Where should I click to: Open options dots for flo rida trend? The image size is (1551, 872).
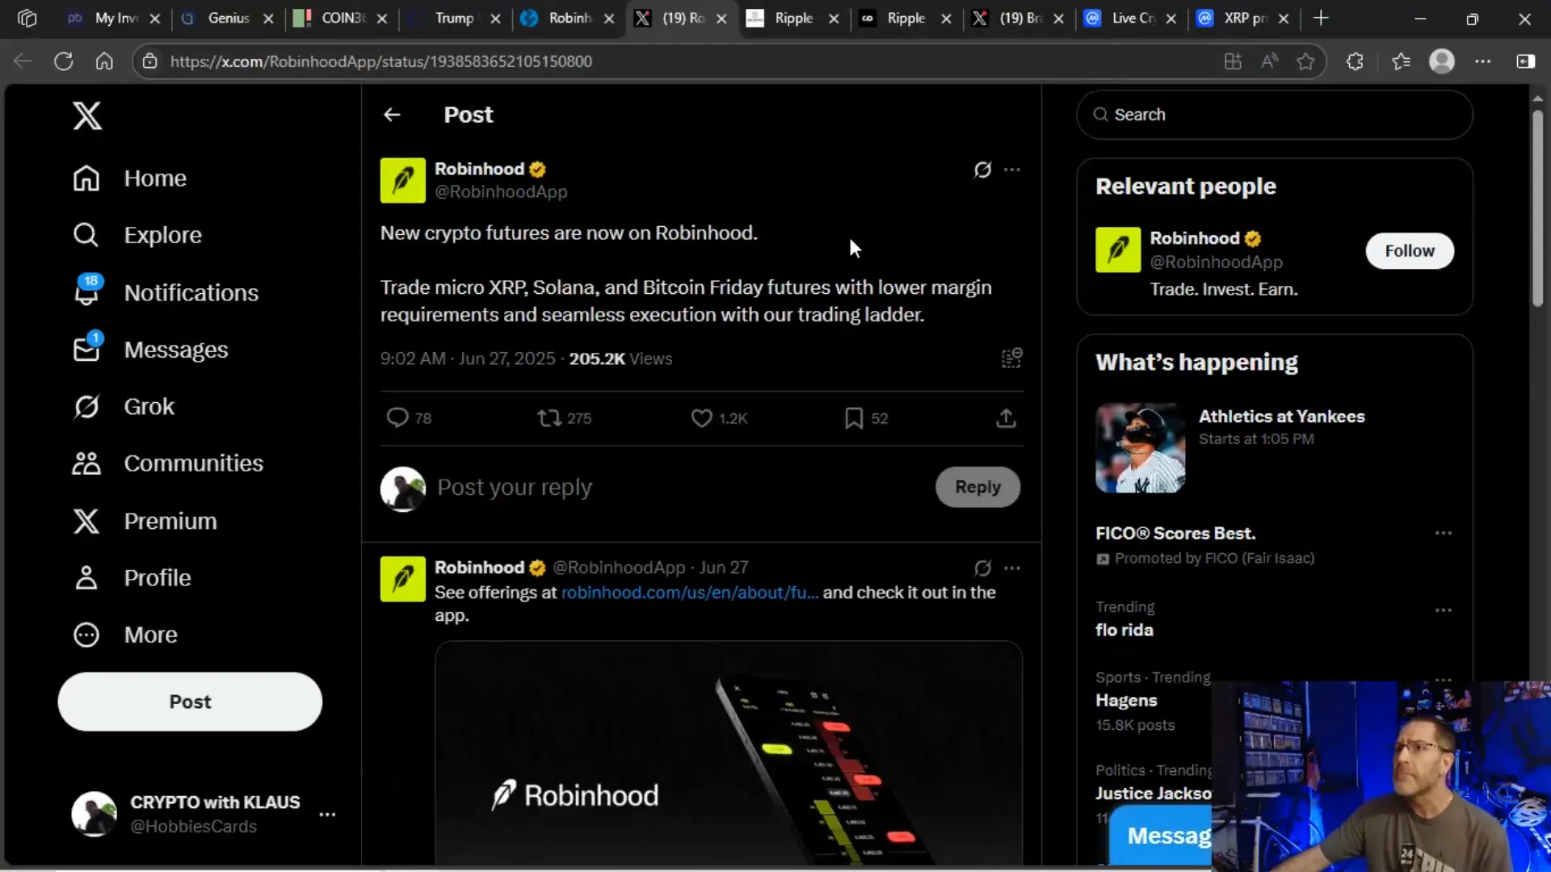pyautogui.click(x=1444, y=610)
